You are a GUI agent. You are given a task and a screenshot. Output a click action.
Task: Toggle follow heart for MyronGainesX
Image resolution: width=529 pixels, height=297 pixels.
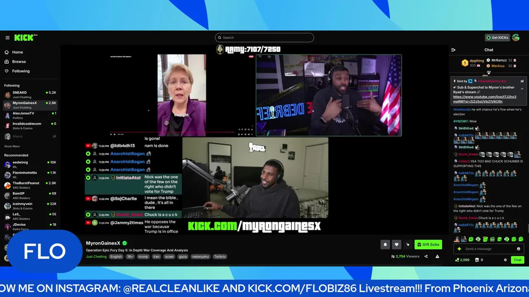(396, 245)
